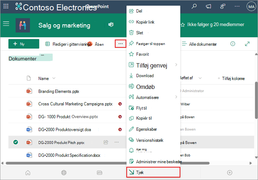Viewport: 258px width, 180px height.
Task: Click the plus circle in bottom bar
Action: click(230, 172)
